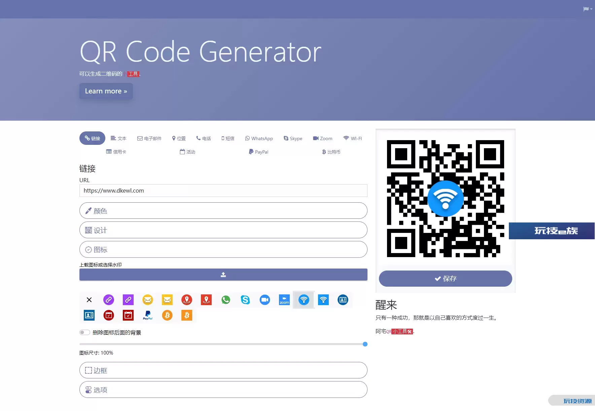Open the language flag menu
Image resolution: width=595 pixels, height=411 pixels.
[x=588, y=9]
